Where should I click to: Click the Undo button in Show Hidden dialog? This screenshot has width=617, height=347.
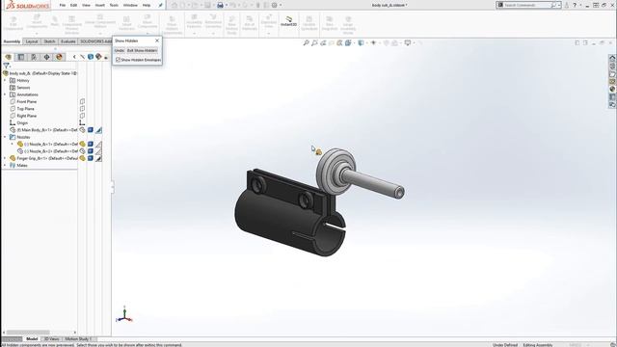(x=120, y=50)
